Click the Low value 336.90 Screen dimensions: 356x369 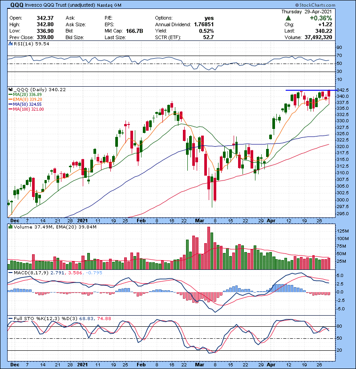45,31
